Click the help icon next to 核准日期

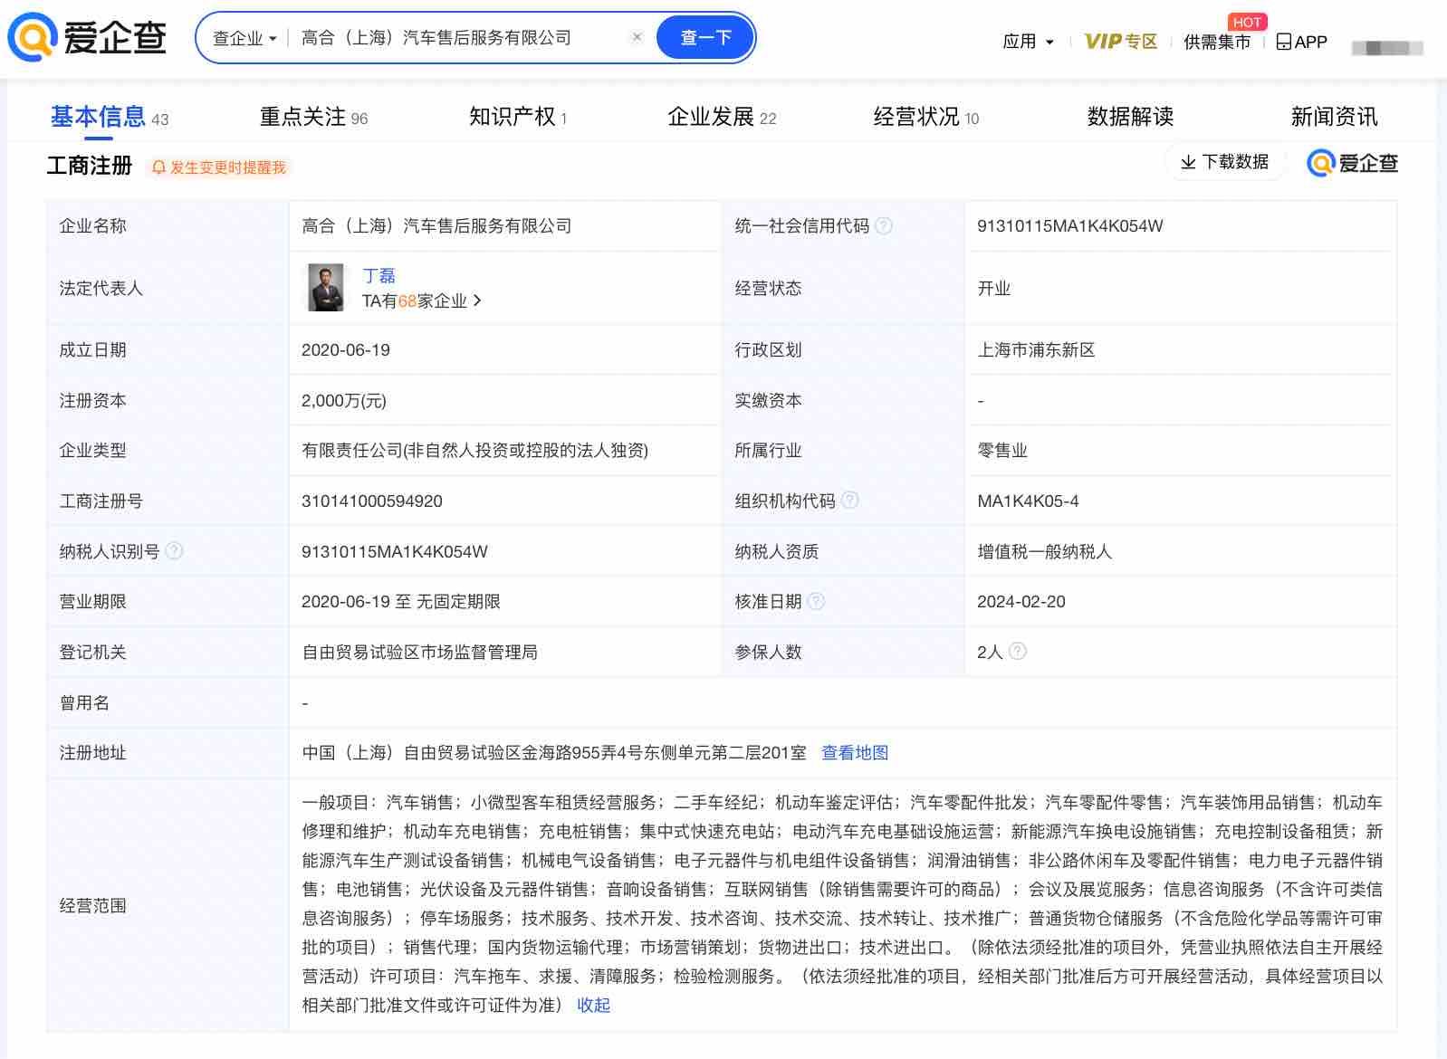click(816, 601)
